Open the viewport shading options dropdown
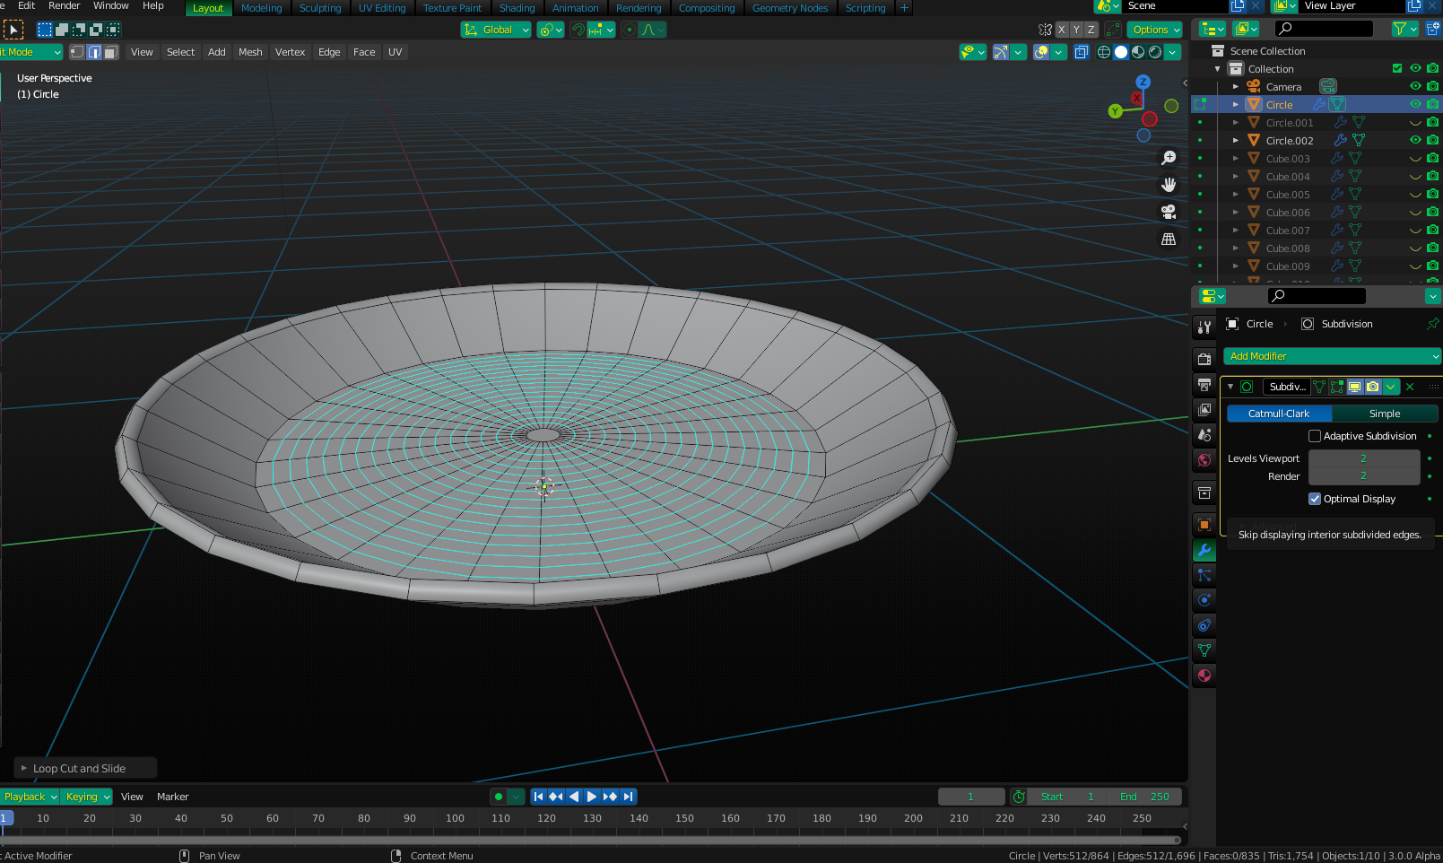 (1173, 52)
